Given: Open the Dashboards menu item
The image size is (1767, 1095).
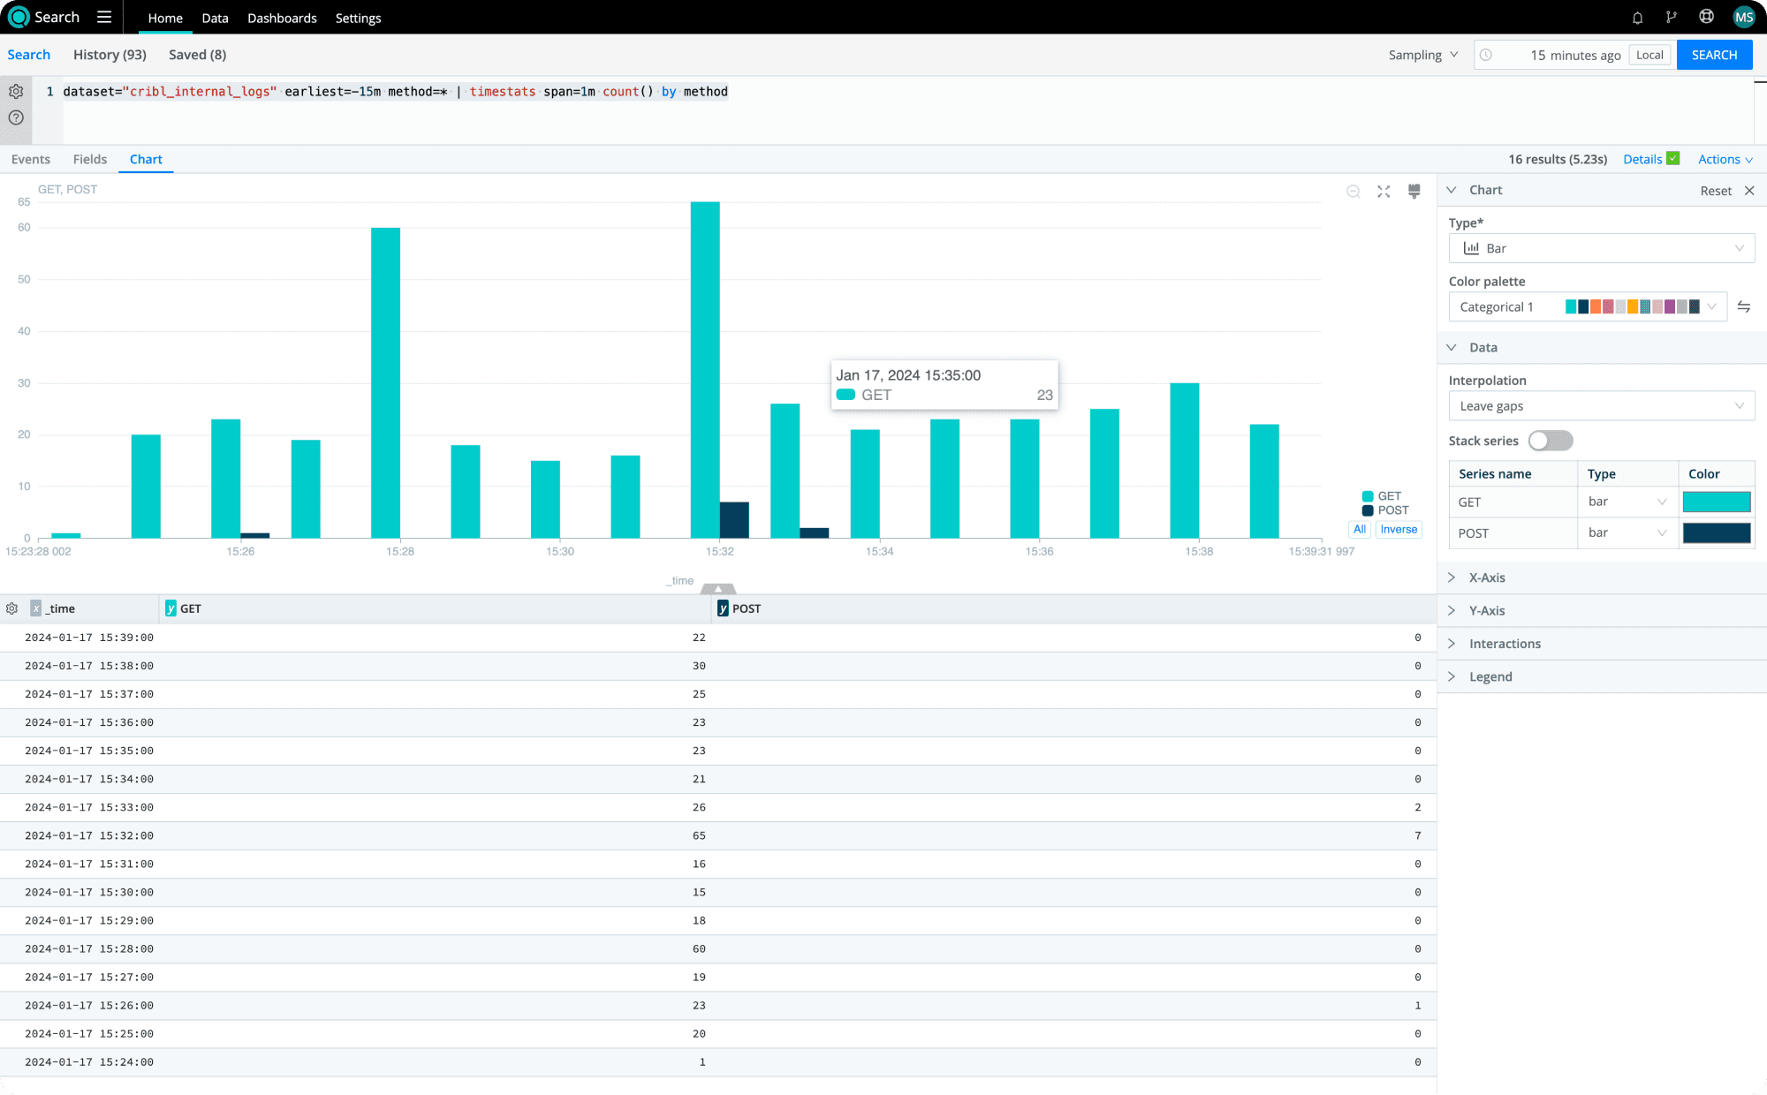Looking at the screenshot, I should point(282,18).
